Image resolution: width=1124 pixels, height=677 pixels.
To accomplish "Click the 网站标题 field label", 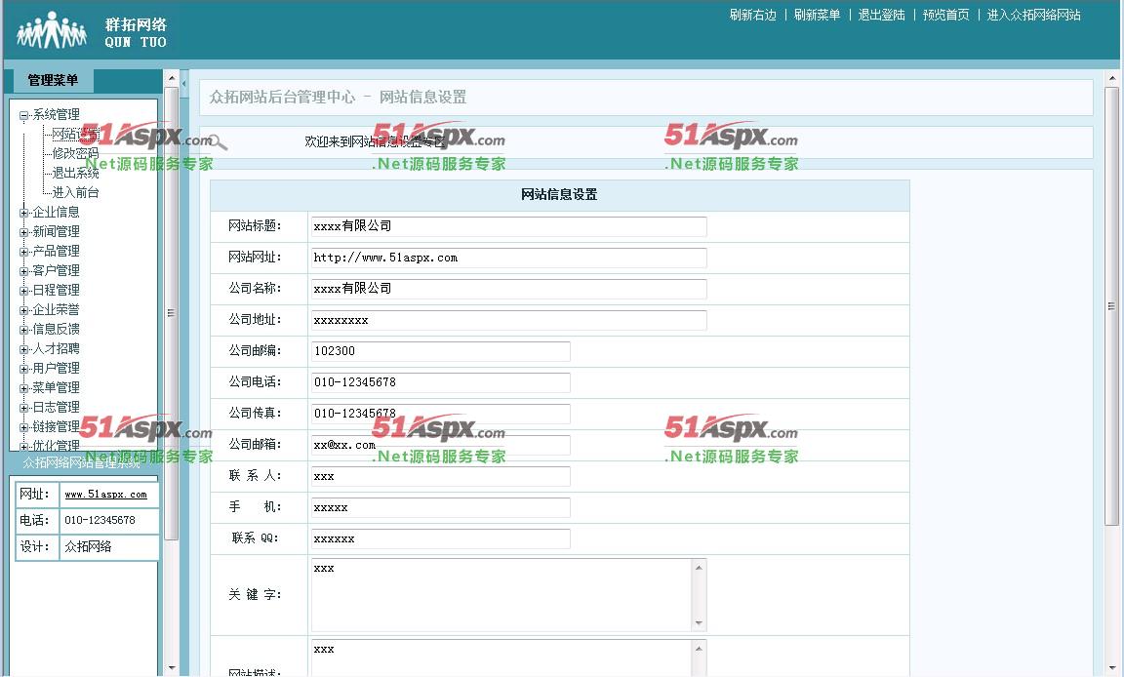I will (x=256, y=226).
